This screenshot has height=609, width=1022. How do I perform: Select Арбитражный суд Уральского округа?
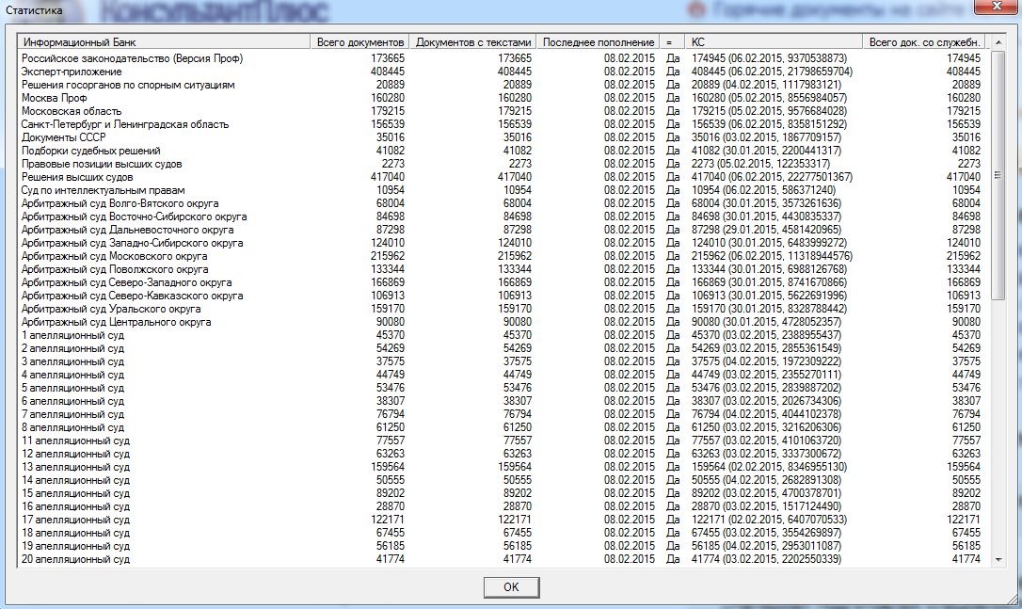(x=502, y=309)
